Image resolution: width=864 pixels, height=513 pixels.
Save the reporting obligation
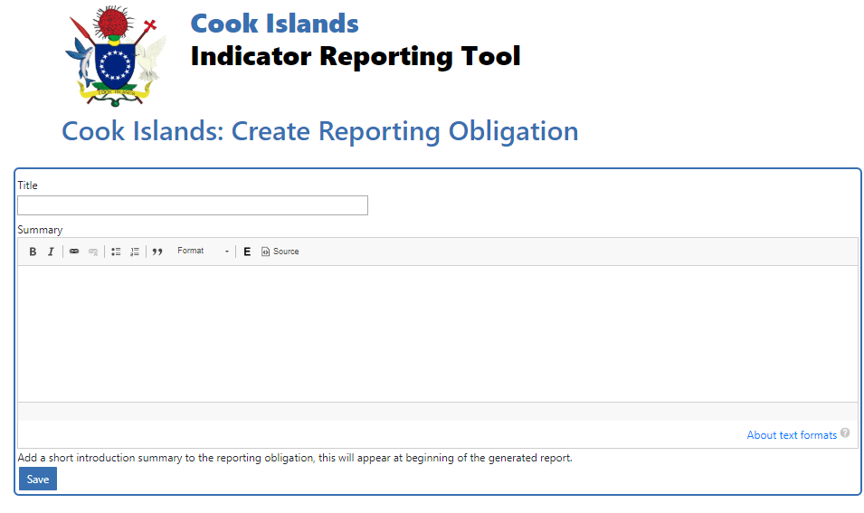(x=38, y=480)
